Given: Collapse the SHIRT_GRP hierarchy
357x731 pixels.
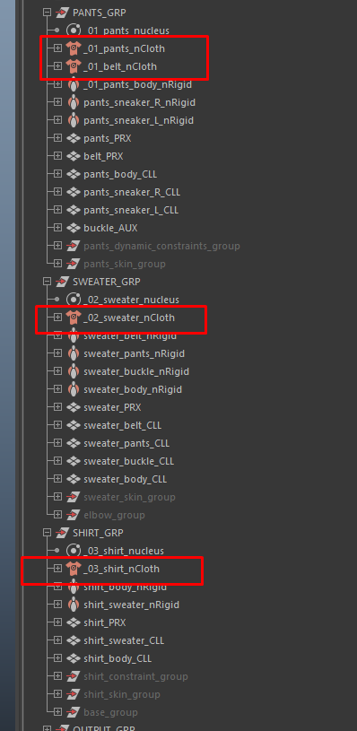Looking at the screenshot, I should coord(47,533).
